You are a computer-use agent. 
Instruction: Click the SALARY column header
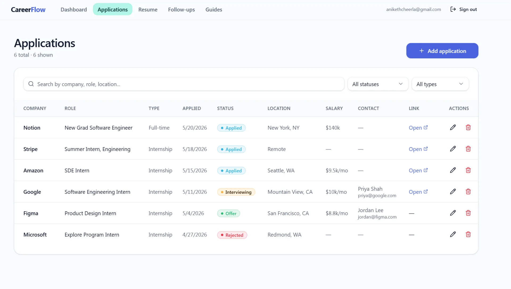(x=334, y=108)
